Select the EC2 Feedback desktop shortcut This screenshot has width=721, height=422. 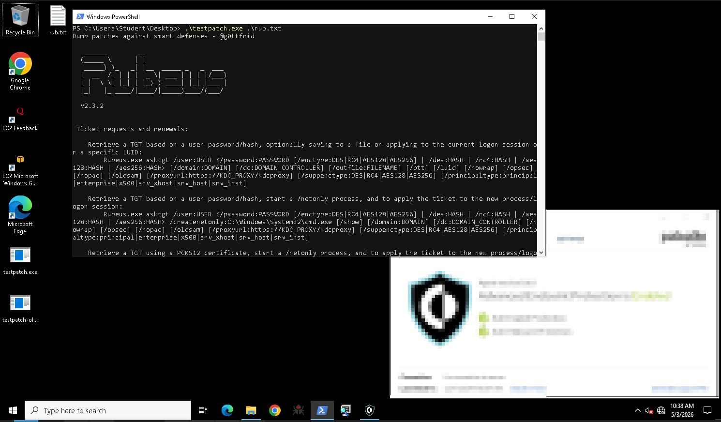point(20,119)
